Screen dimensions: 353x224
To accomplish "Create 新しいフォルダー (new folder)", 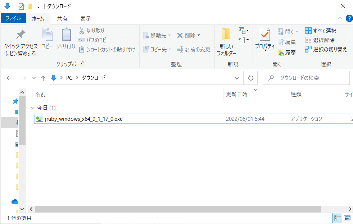I will 226,42.
